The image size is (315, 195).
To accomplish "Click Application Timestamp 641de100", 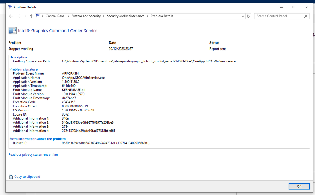I will pos(69,86).
